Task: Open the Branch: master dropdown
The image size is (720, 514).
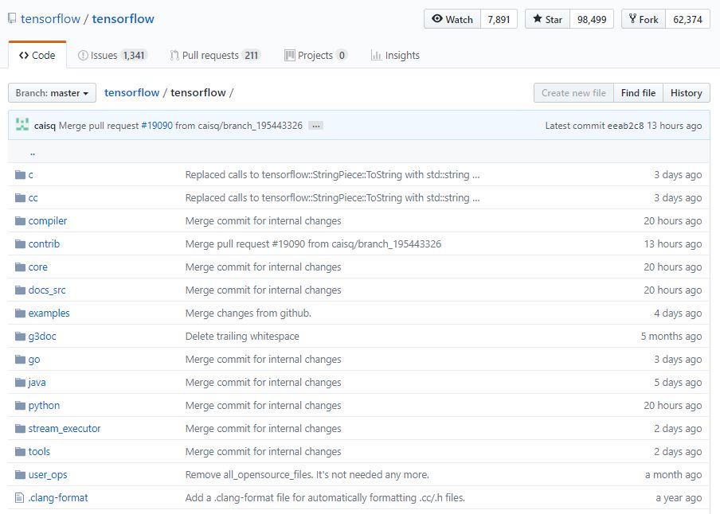Action: point(52,93)
